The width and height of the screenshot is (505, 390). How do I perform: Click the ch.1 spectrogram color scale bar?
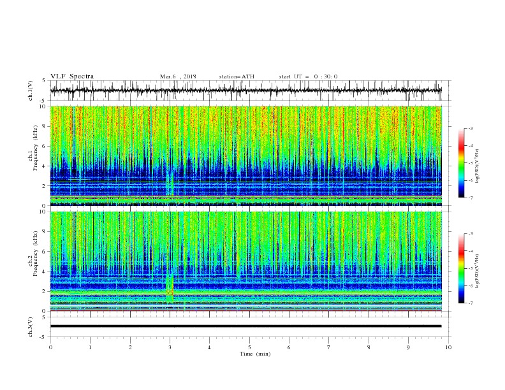pos(461,163)
